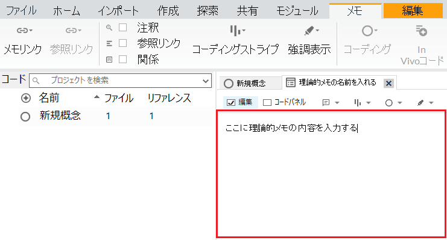Switch to the 新規概念 document tab

click(x=251, y=84)
